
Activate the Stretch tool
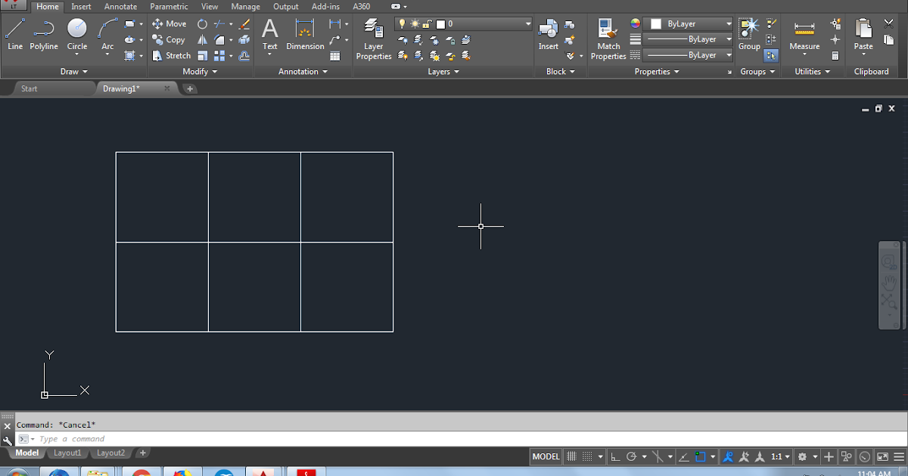(x=171, y=55)
